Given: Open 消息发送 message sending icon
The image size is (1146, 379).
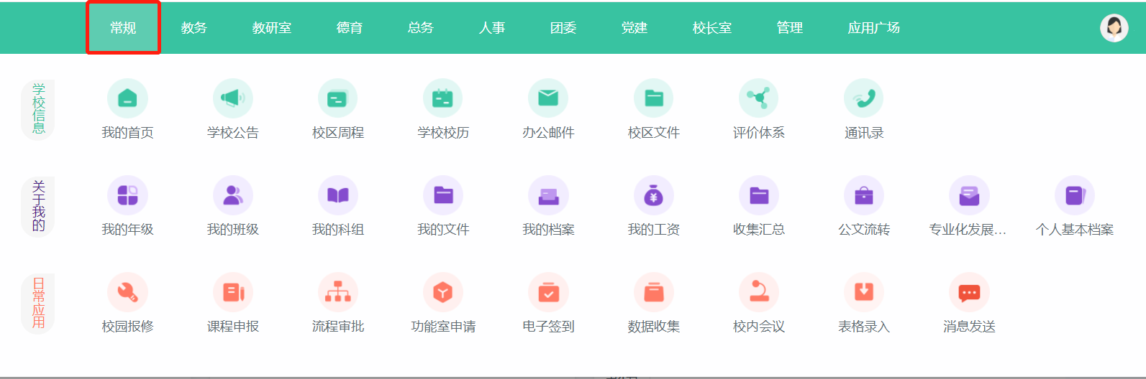Looking at the screenshot, I should point(969,292).
